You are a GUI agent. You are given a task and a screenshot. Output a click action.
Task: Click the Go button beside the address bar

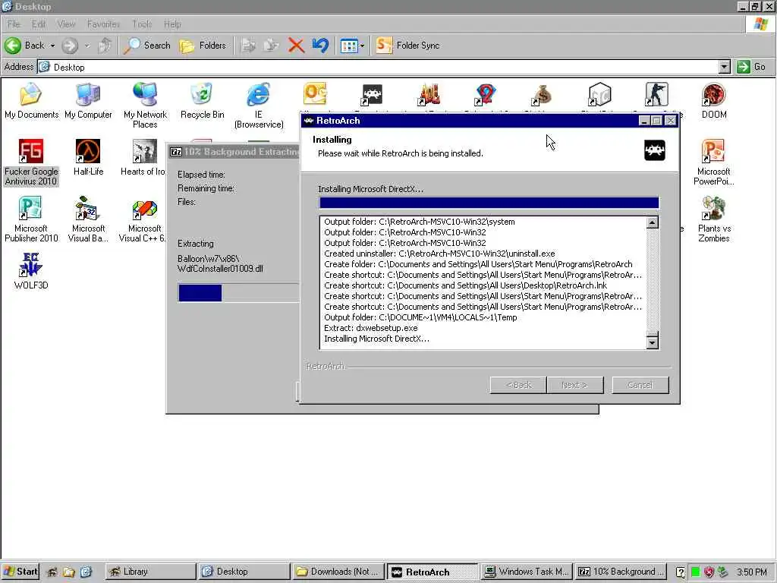(x=751, y=67)
